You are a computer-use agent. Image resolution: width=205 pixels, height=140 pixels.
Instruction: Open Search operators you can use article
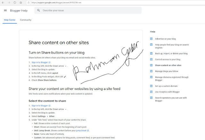coord(171,99)
